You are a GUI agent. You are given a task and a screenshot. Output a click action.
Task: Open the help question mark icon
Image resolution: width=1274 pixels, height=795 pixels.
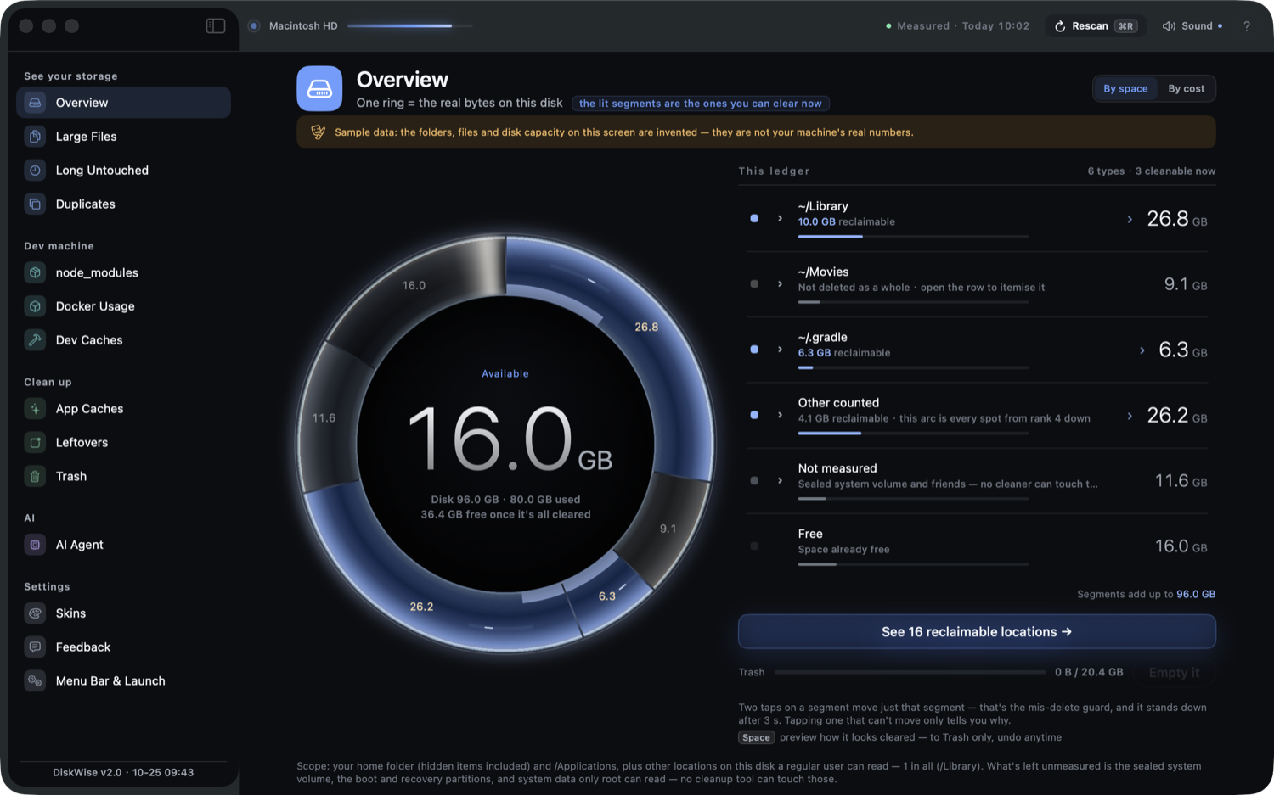1247,26
